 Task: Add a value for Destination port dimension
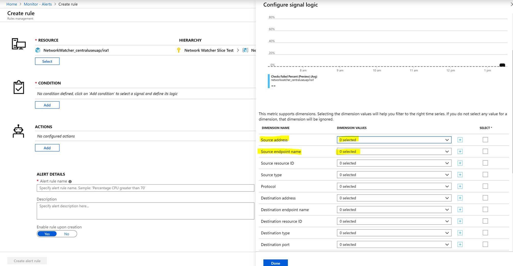pyautogui.click(x=460, y=245)
